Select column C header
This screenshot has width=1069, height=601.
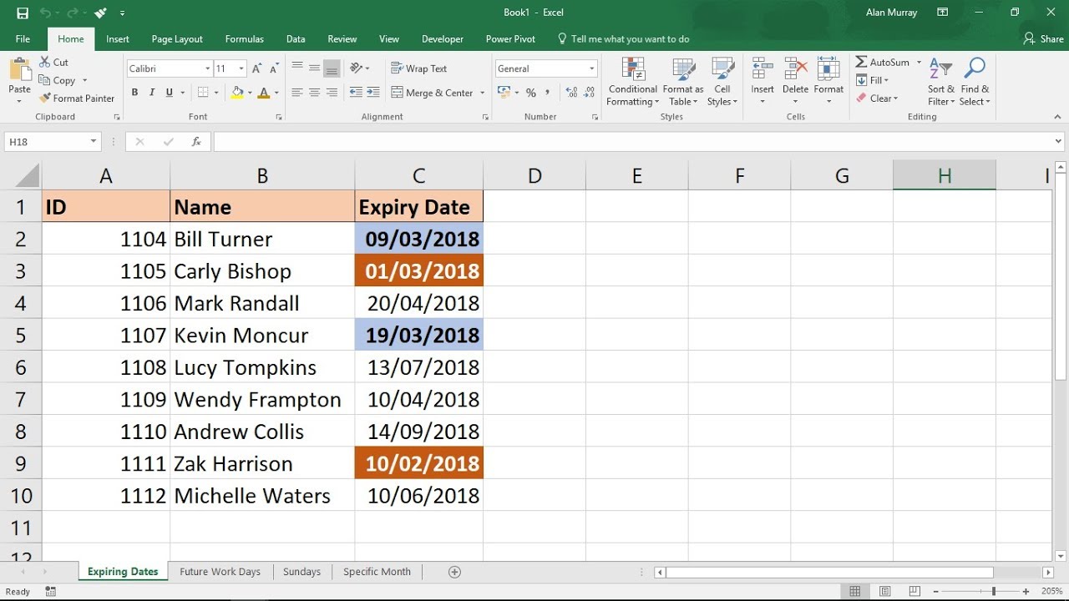click(418, 175)
